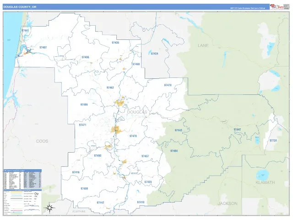293x220 pixels.
Task: Select the 97435 ZIP code label
Action: (115, 43)
